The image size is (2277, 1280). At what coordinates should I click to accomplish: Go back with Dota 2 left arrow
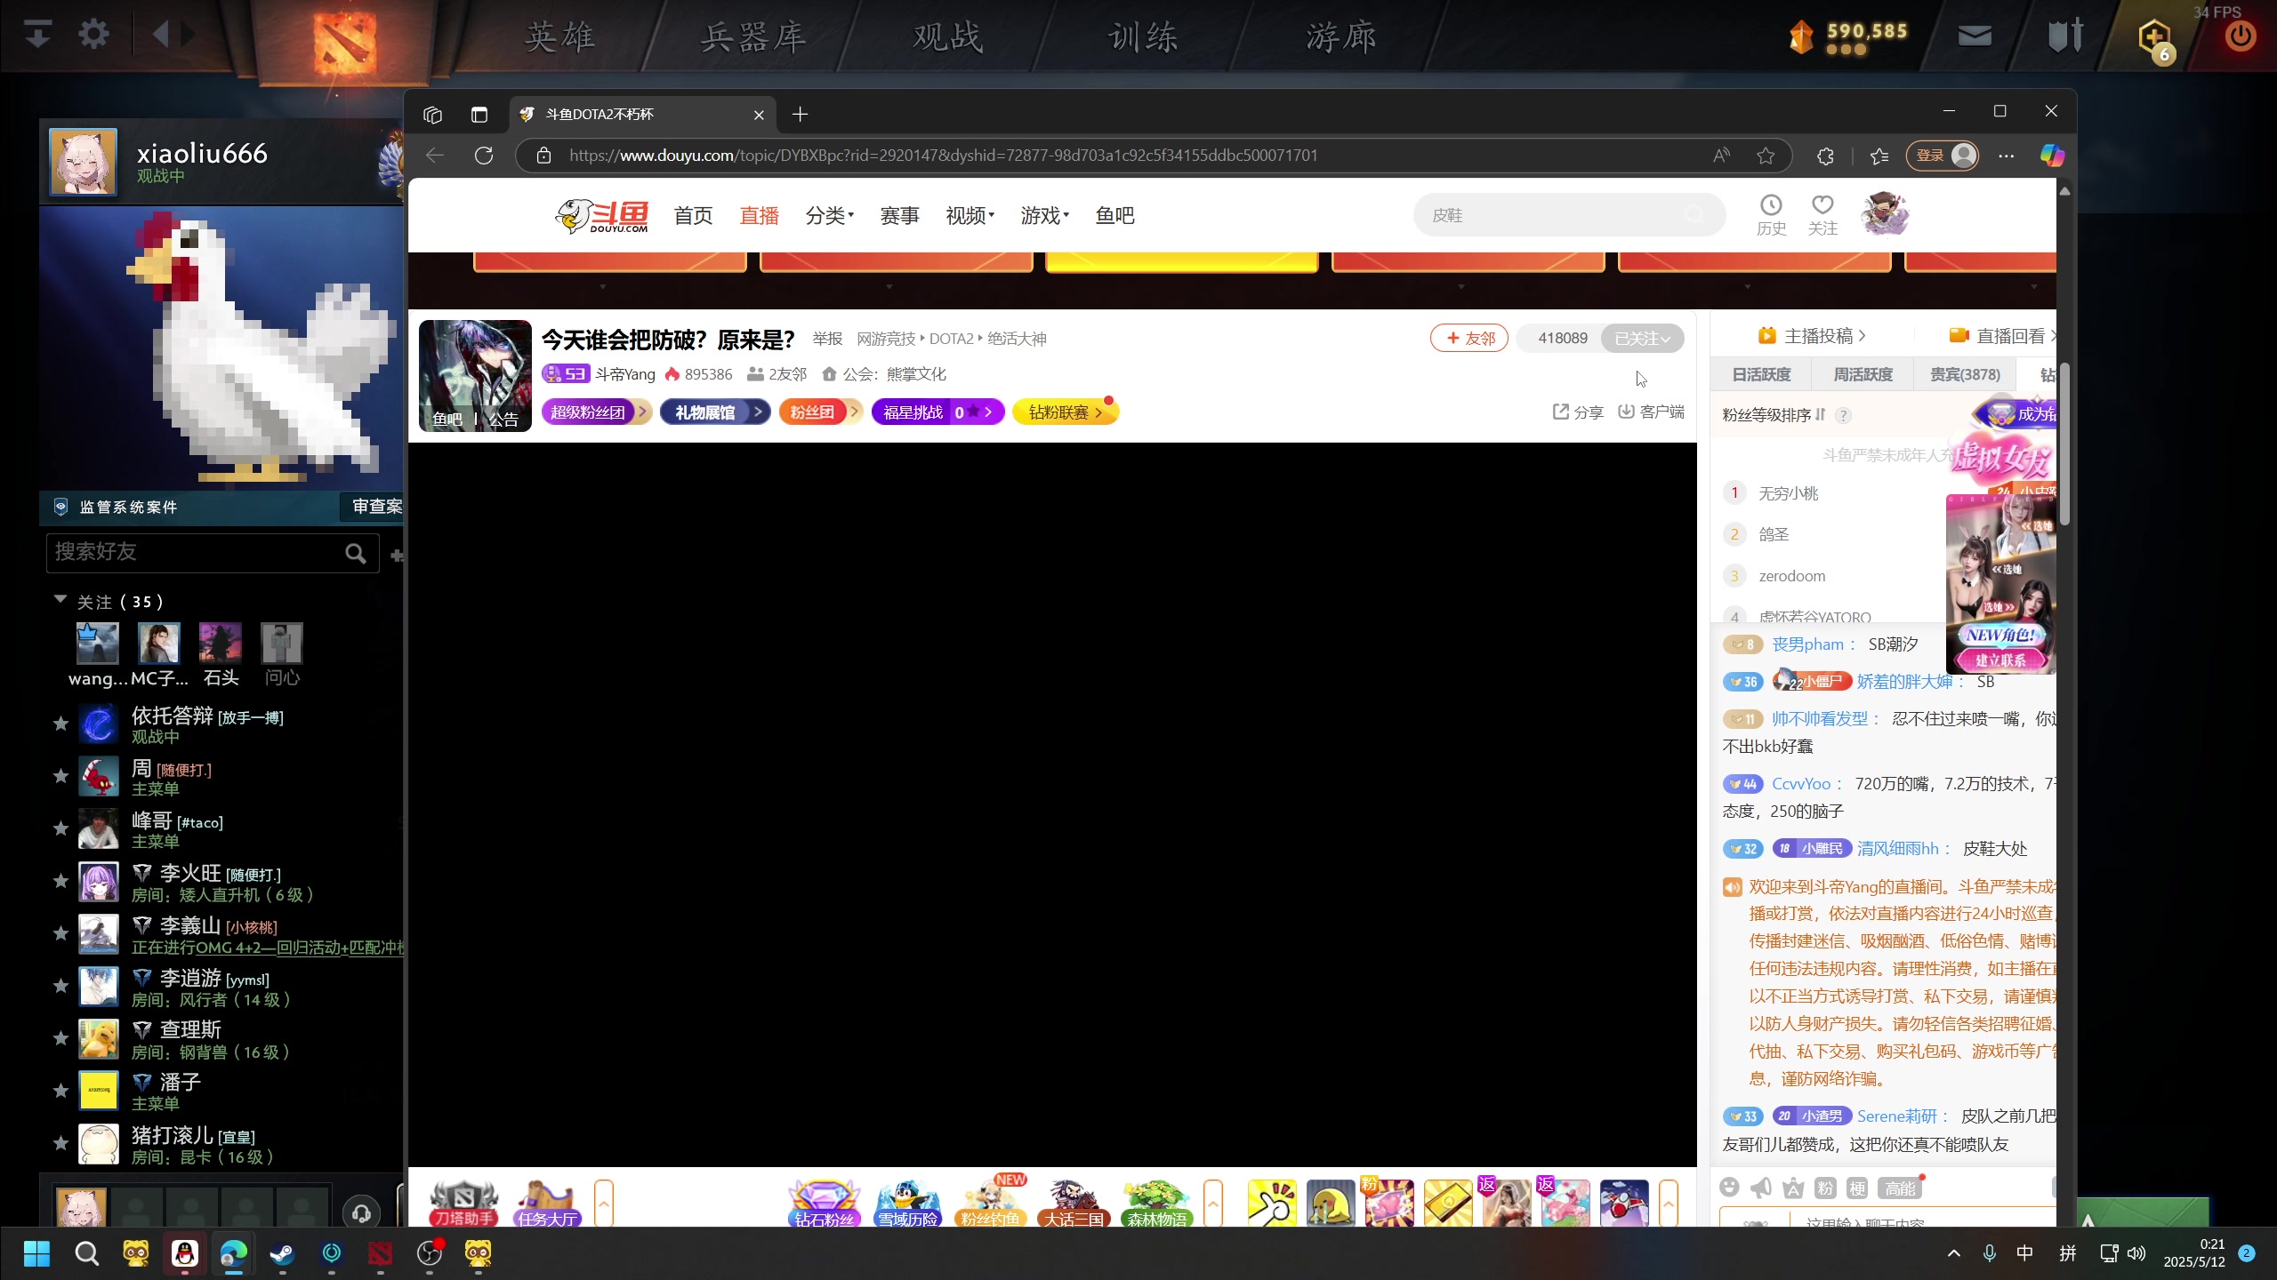click(x=161, y=35)
